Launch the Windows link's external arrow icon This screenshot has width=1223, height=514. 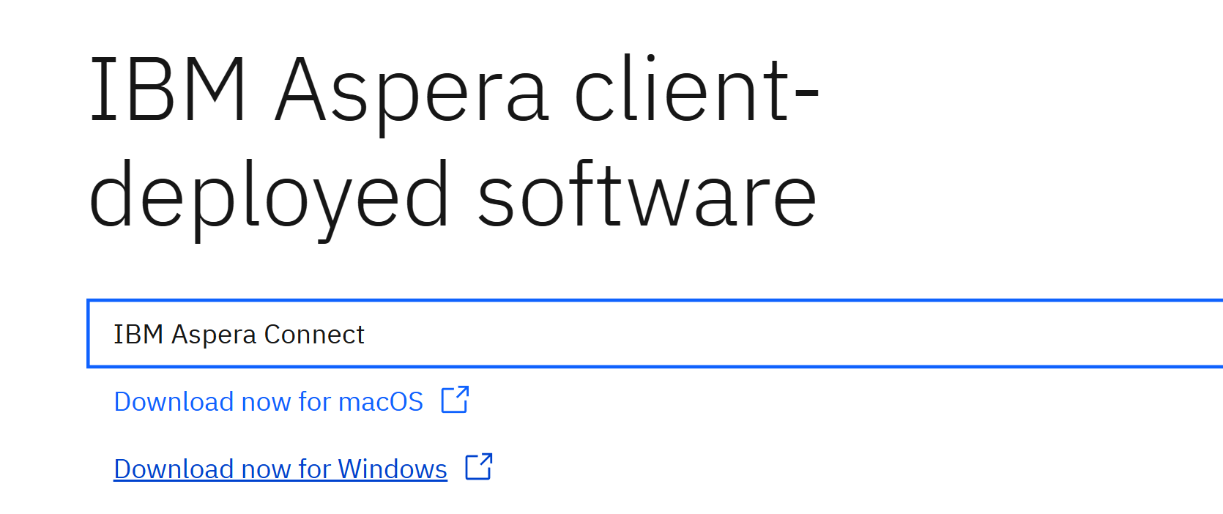(x=479, y=466)
